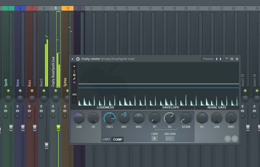Click the right round button at Limiter bottom-right

click(x=234, y=138)
